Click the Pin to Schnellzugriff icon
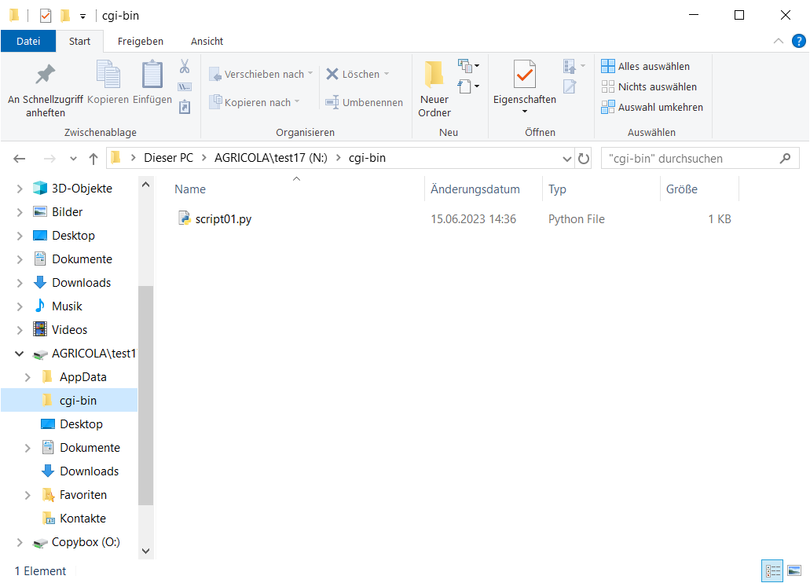The image size is (810, 583). pos(46,75)
